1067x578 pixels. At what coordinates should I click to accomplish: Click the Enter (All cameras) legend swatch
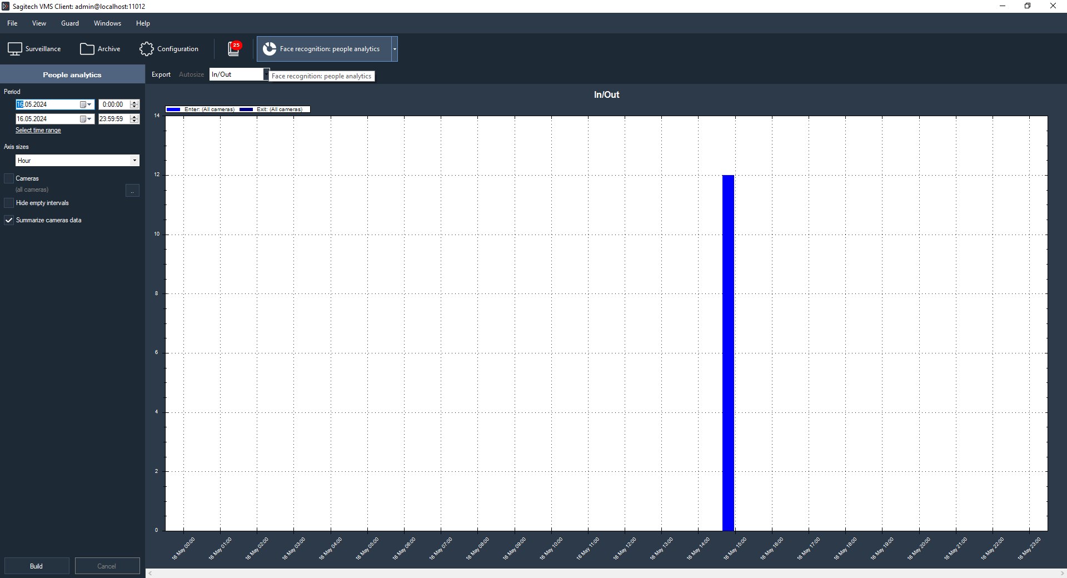click(x=173, y=109)
